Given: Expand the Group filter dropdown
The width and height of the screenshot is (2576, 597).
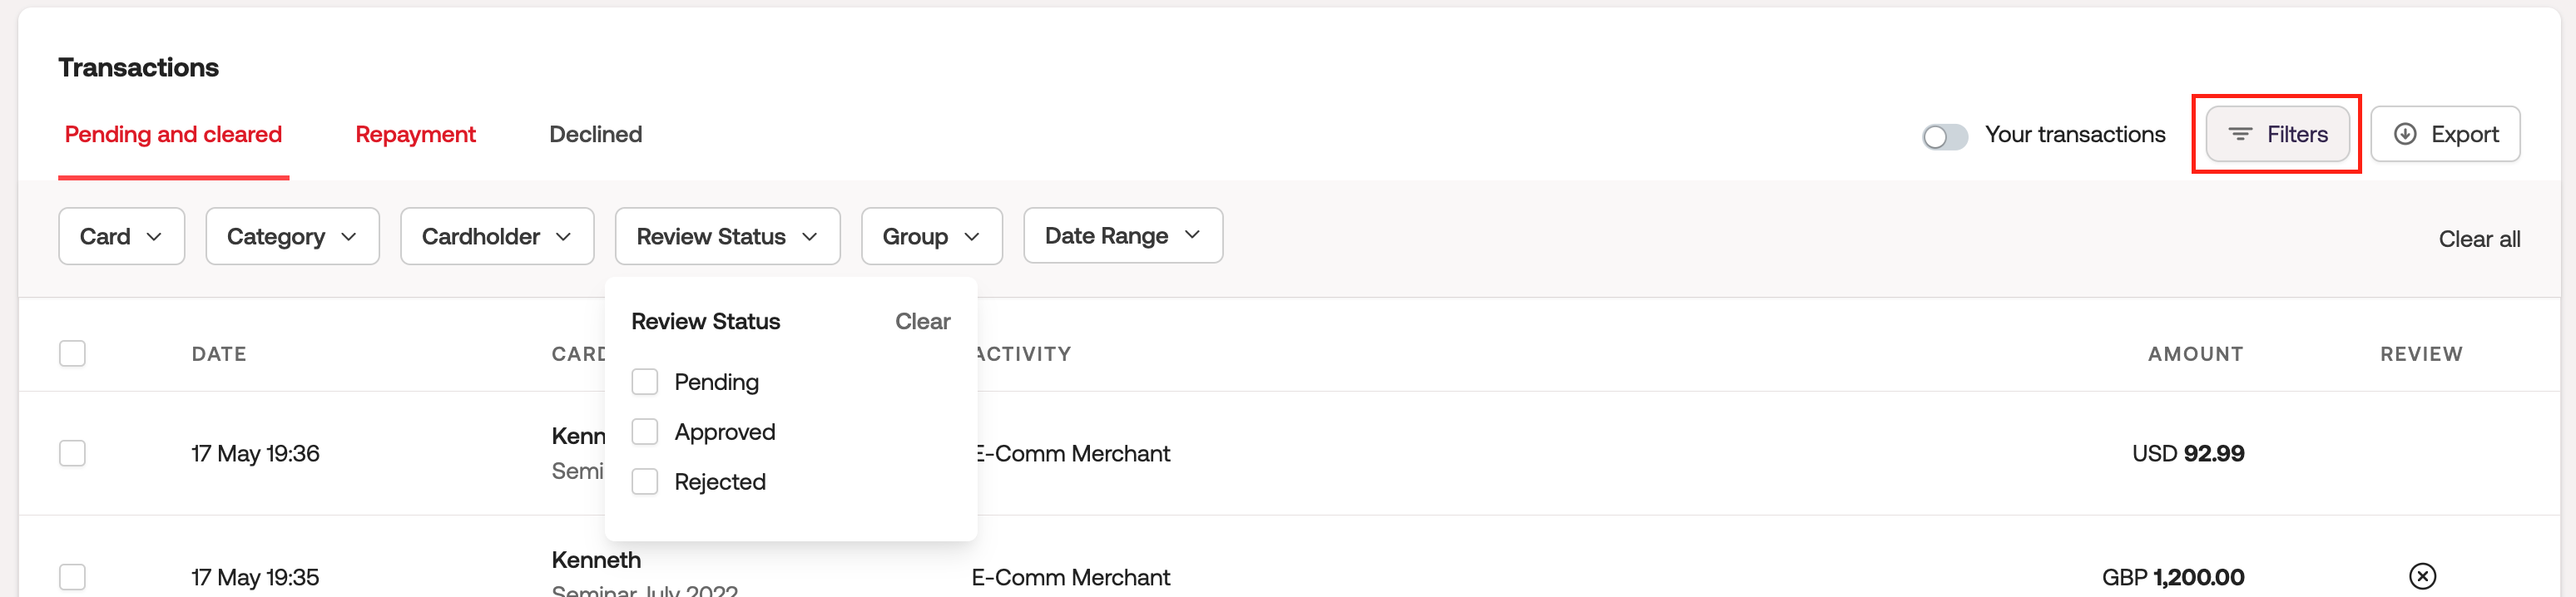Looking at the screenshot, I should [931, 236].
